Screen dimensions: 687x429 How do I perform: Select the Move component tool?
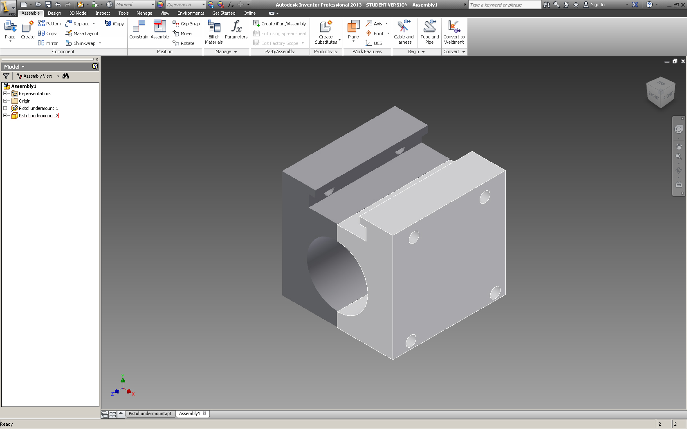click(x=182, y=34)
